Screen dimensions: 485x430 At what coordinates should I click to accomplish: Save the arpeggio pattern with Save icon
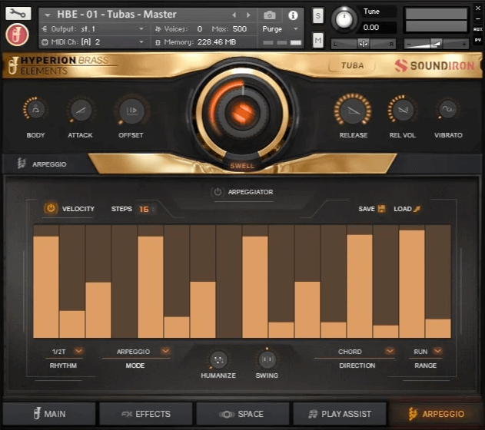(381, 209)
